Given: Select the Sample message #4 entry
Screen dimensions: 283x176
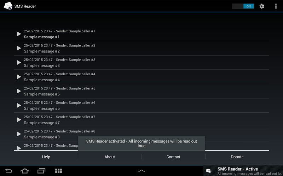Looking at the screenshot, I should 141,77.
